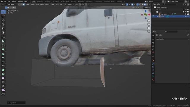This screenshot has height=107, width=190.
Task: Hide the Cube object in viewport
Action: coord(186,16)
